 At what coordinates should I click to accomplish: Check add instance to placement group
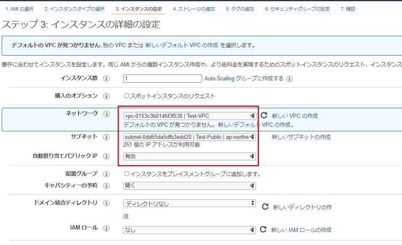pyautogui.click(x=127, y=174)
